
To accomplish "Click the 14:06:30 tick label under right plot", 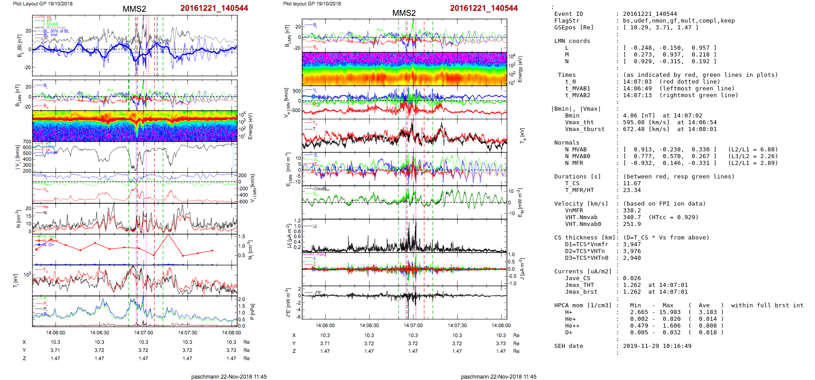I will (x=369, y=325).
